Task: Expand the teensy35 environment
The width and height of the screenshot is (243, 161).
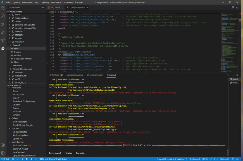Action: click(9, 73)
